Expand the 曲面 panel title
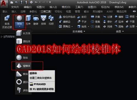 click(x=120, y=32)
